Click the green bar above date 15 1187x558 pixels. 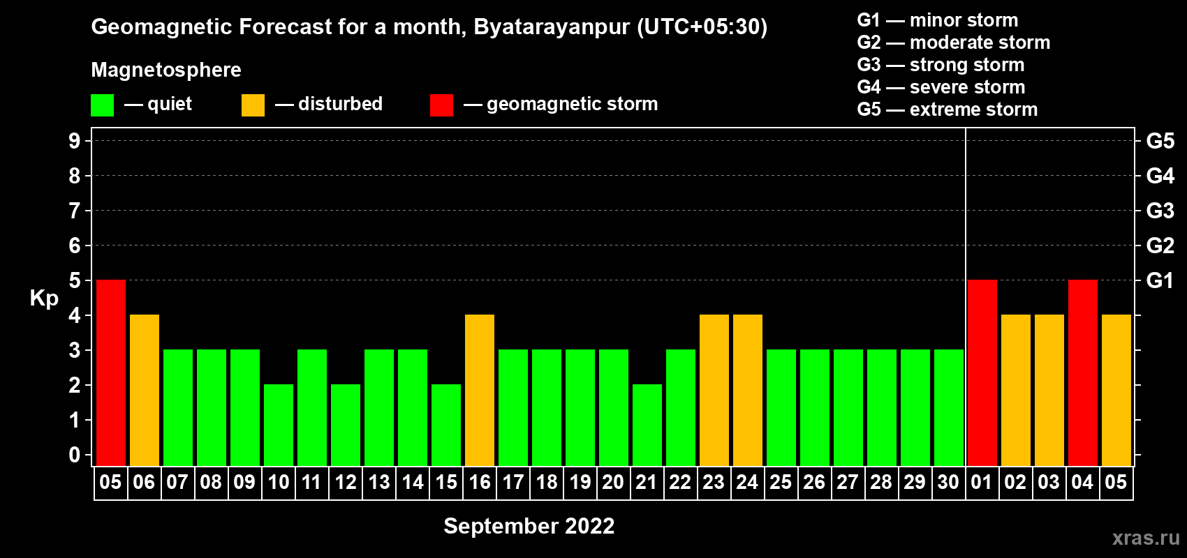pyautogui.click(x=446, y=425)
